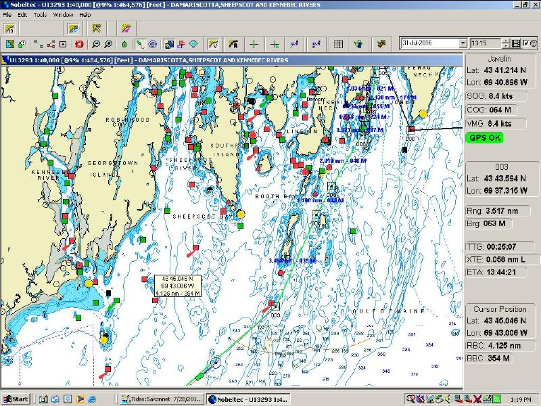Open the File menu
This screenshot has width=541, height=406.
(7, 14)
